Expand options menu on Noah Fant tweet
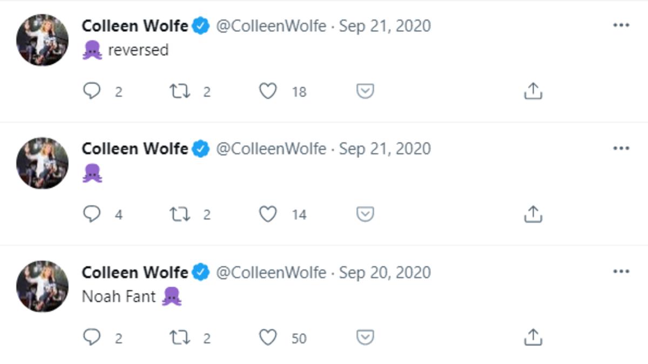The width and height of the screenshot is (648, 364). pos(621,272)
